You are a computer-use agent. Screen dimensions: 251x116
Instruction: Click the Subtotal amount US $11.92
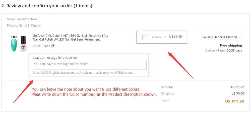(x=237, y=87)
